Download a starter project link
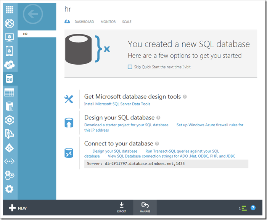 pos(126,125)
